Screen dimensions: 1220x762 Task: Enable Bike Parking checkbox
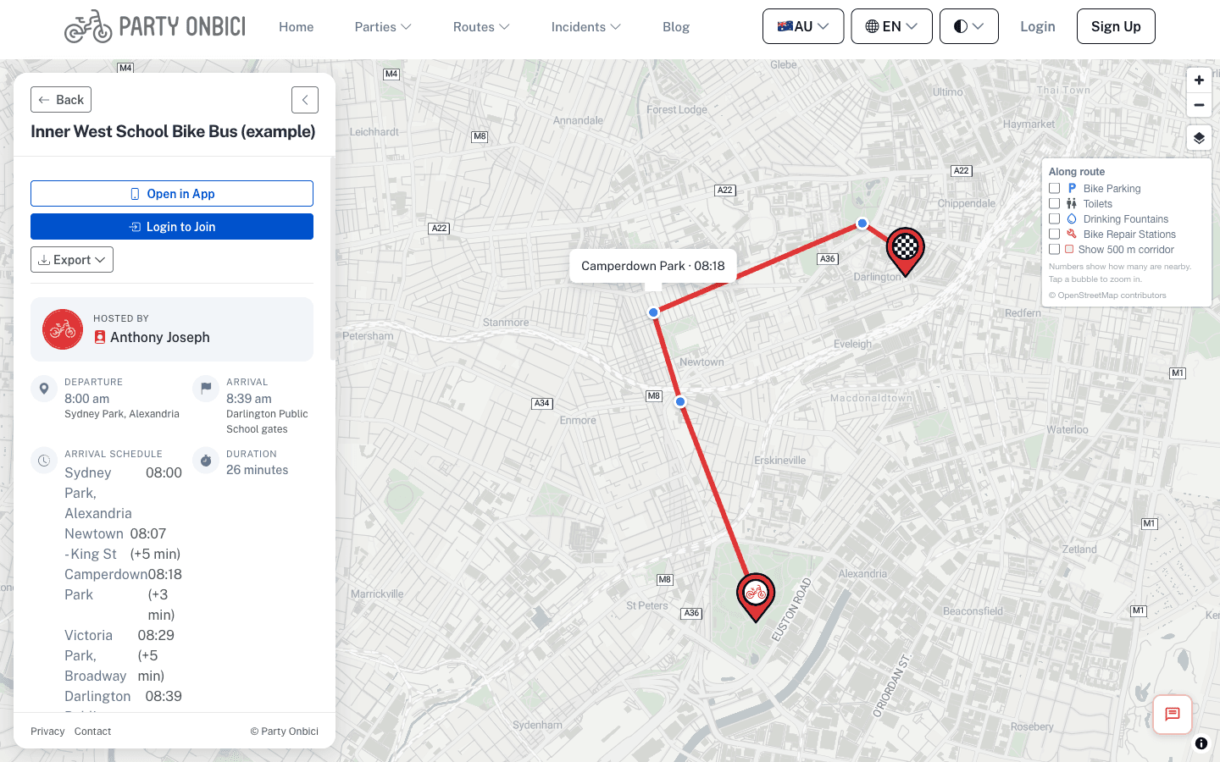(1055, 188)
